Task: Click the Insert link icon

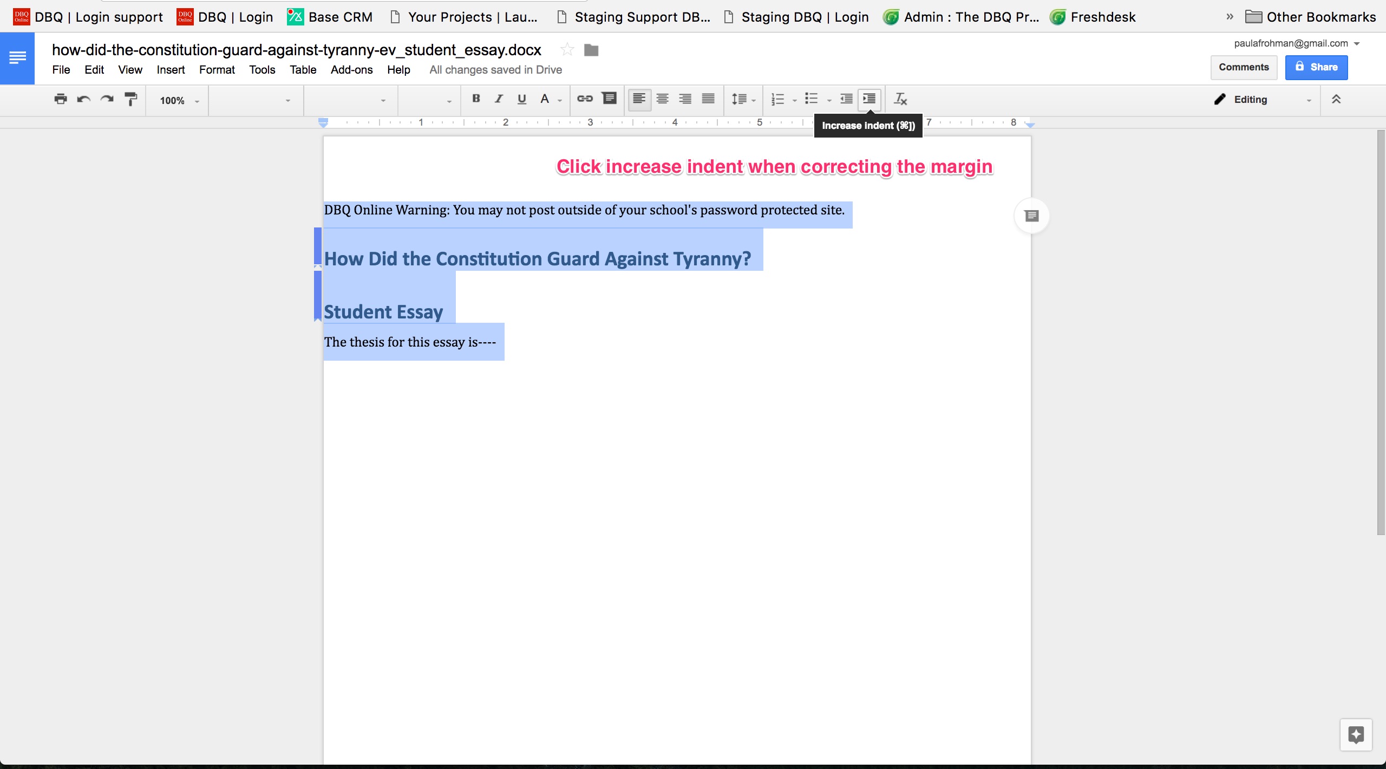Action: [585, 99]
